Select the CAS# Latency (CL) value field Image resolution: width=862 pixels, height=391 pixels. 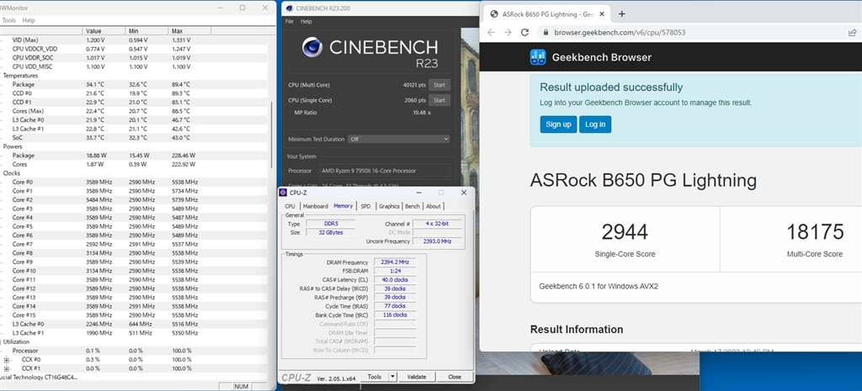[x=395, y=280]
